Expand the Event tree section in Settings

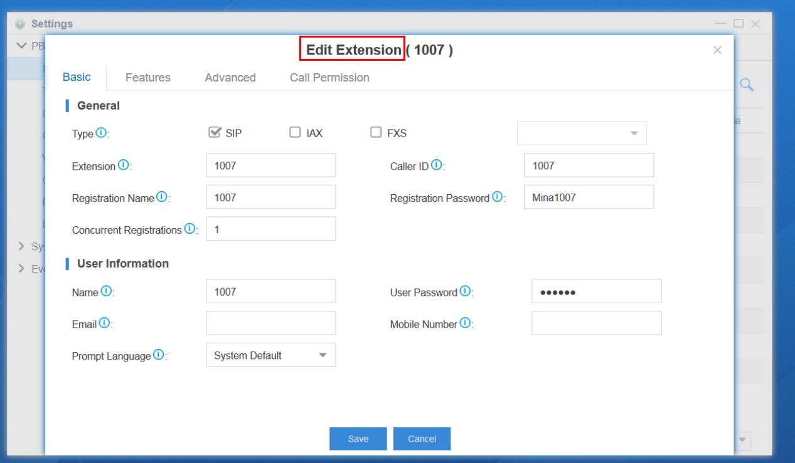pos(21,269)
